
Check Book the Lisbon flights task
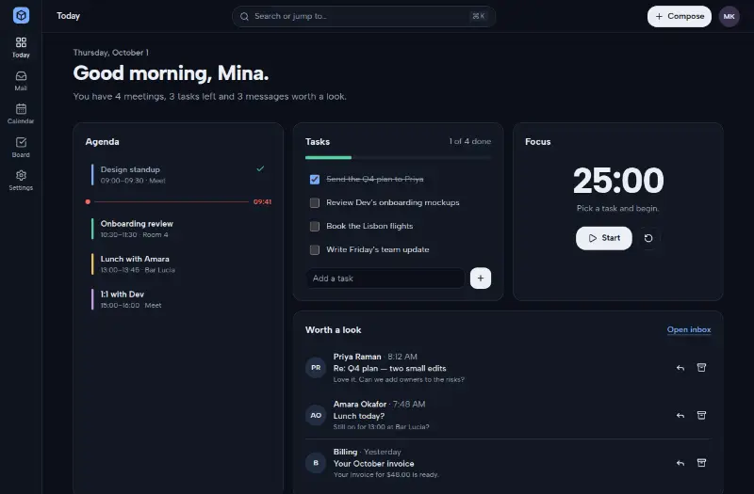click(315, 226)
